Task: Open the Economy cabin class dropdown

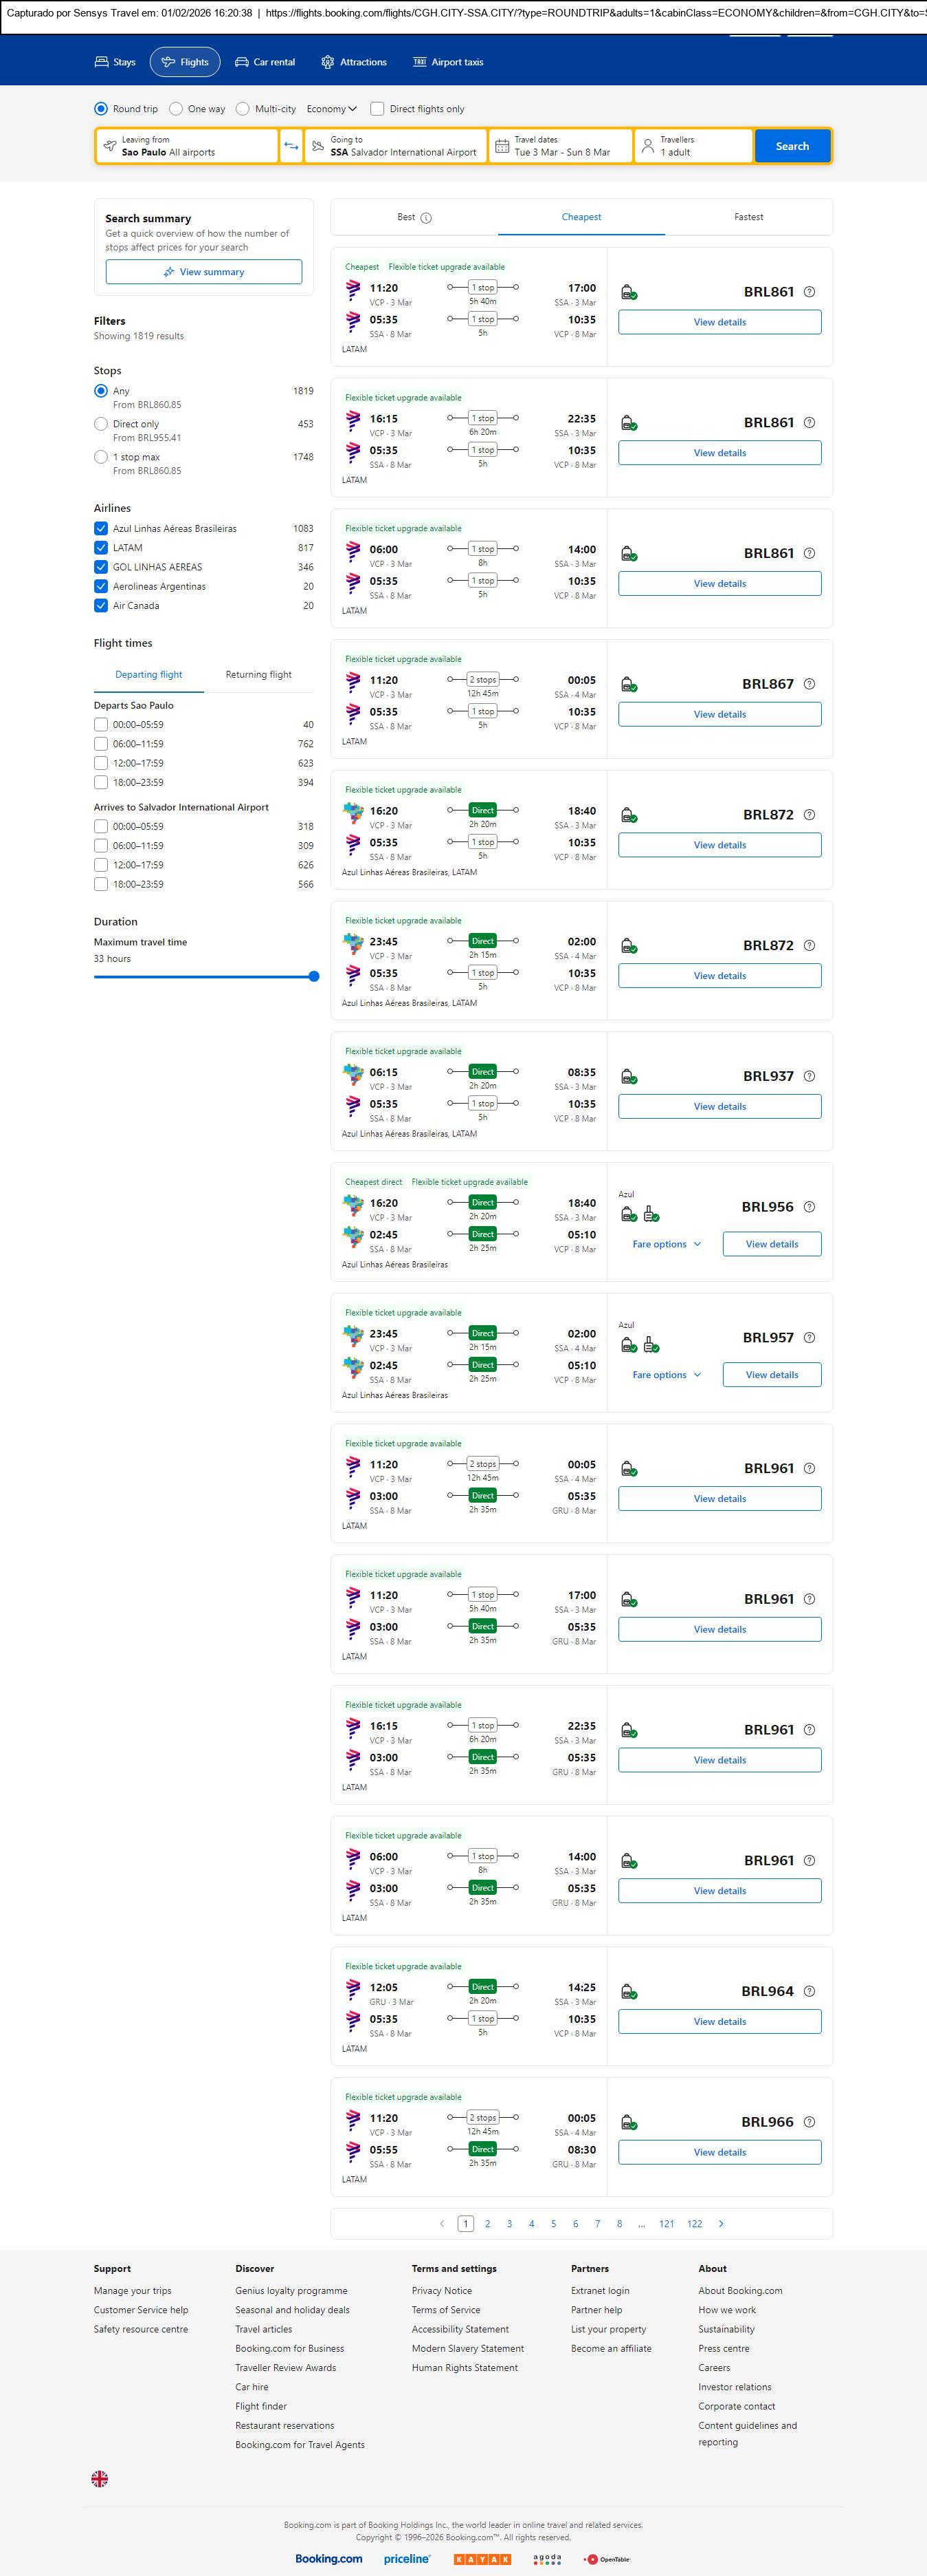Action: click(x=332, y=109)
